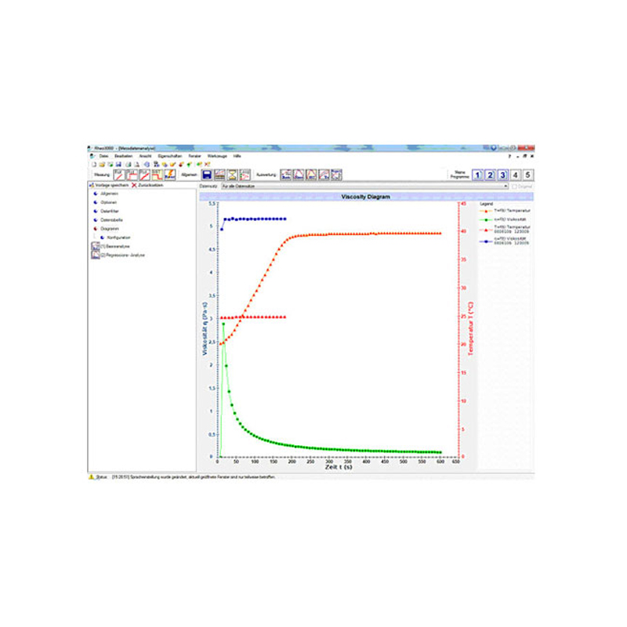Screen dimensions: 627x627
Task: Click the yellow warning icon in status bar
Action: (x=92, y=476)
